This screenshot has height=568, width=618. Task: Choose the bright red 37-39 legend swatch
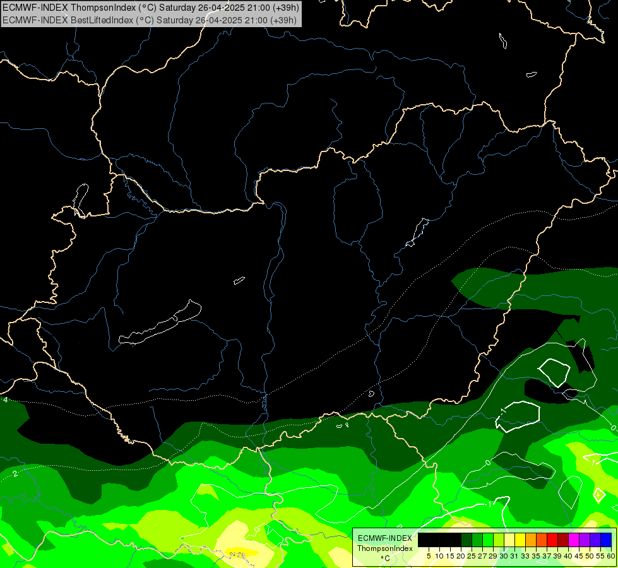552,540
